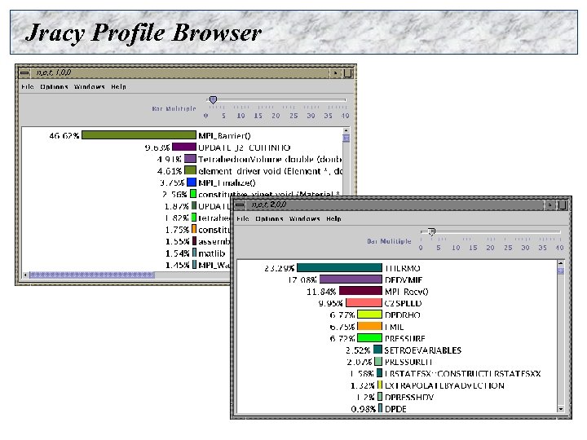Click the DPDRHO 6.77% yellow-green bar
587x440 pixels.
pyautogui.click(x=369, y=315)
